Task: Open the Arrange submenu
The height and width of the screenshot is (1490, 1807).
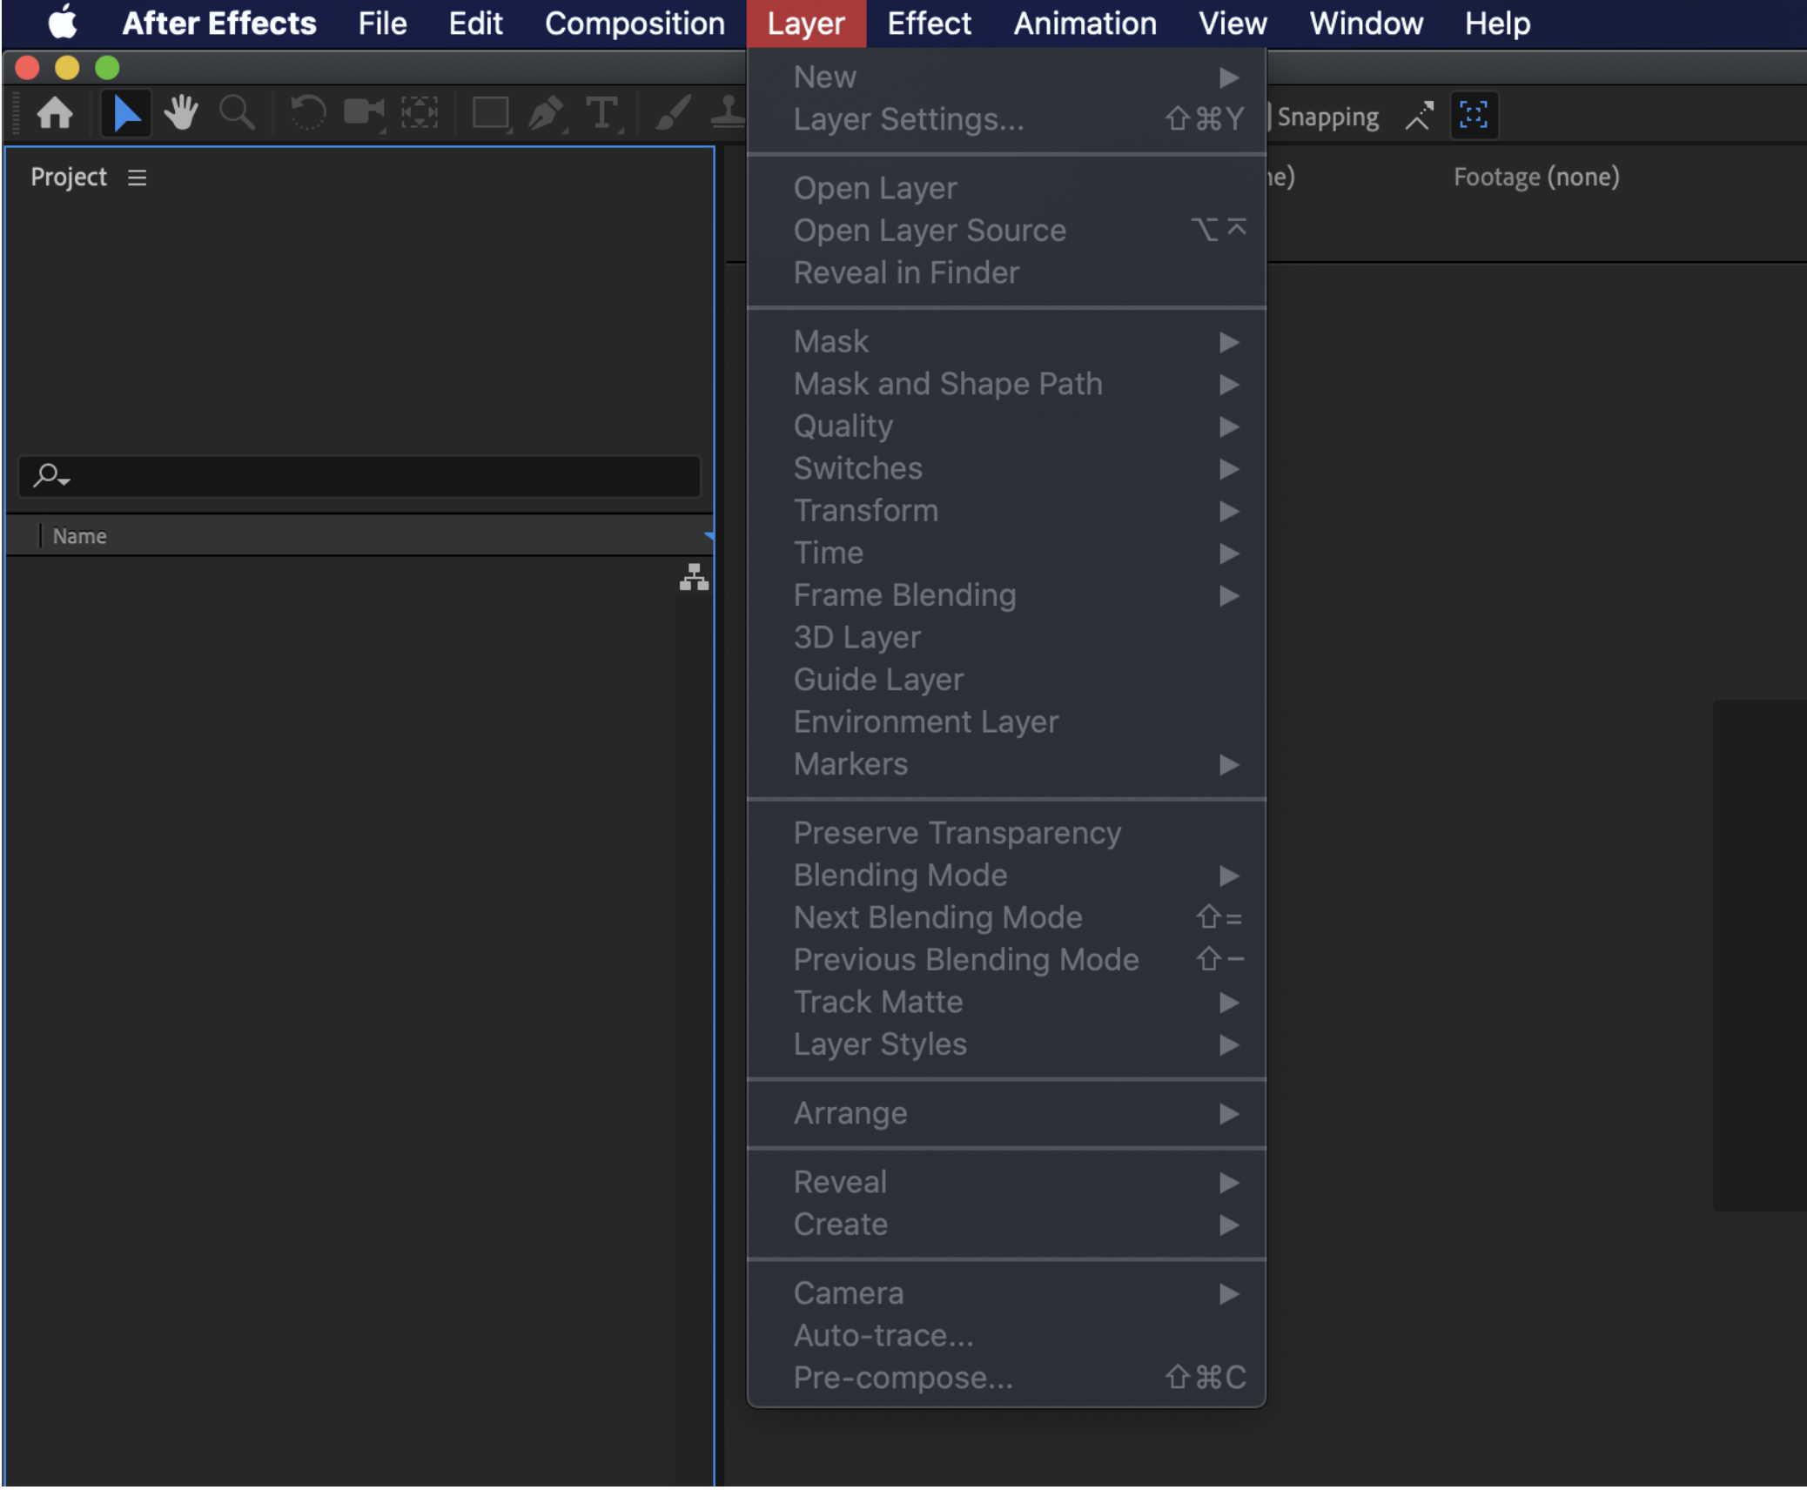Action: click(x=1006, y=1113)
